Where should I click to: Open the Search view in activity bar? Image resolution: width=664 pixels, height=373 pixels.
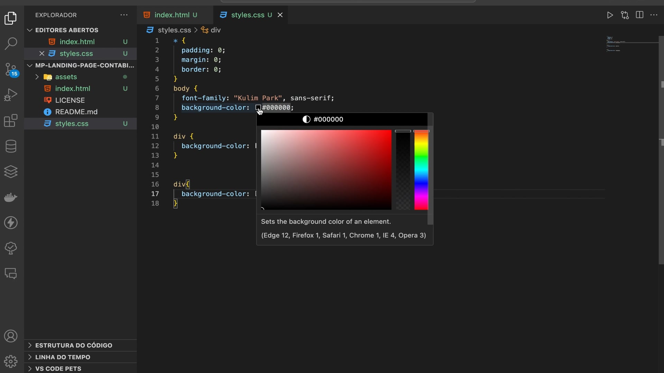11,44
